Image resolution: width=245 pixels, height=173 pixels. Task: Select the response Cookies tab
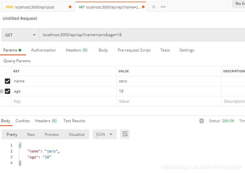click(x=23, y=121)
